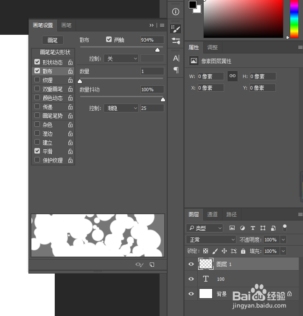303x316 pixels.
Task: Click the link width and height icon
Action: (x=233, y=76)
